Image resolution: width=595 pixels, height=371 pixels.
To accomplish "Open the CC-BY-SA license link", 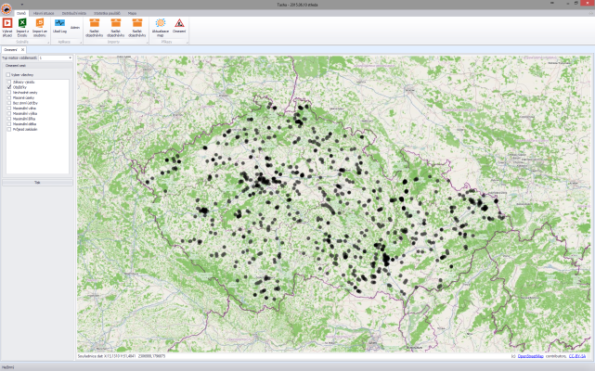I will 577,356.
